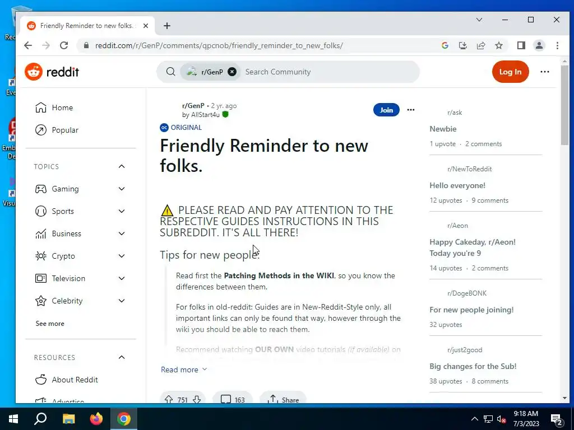
Task: Open the Happy Cakeday r/Aeon post
Action: [x=472, y=247]
